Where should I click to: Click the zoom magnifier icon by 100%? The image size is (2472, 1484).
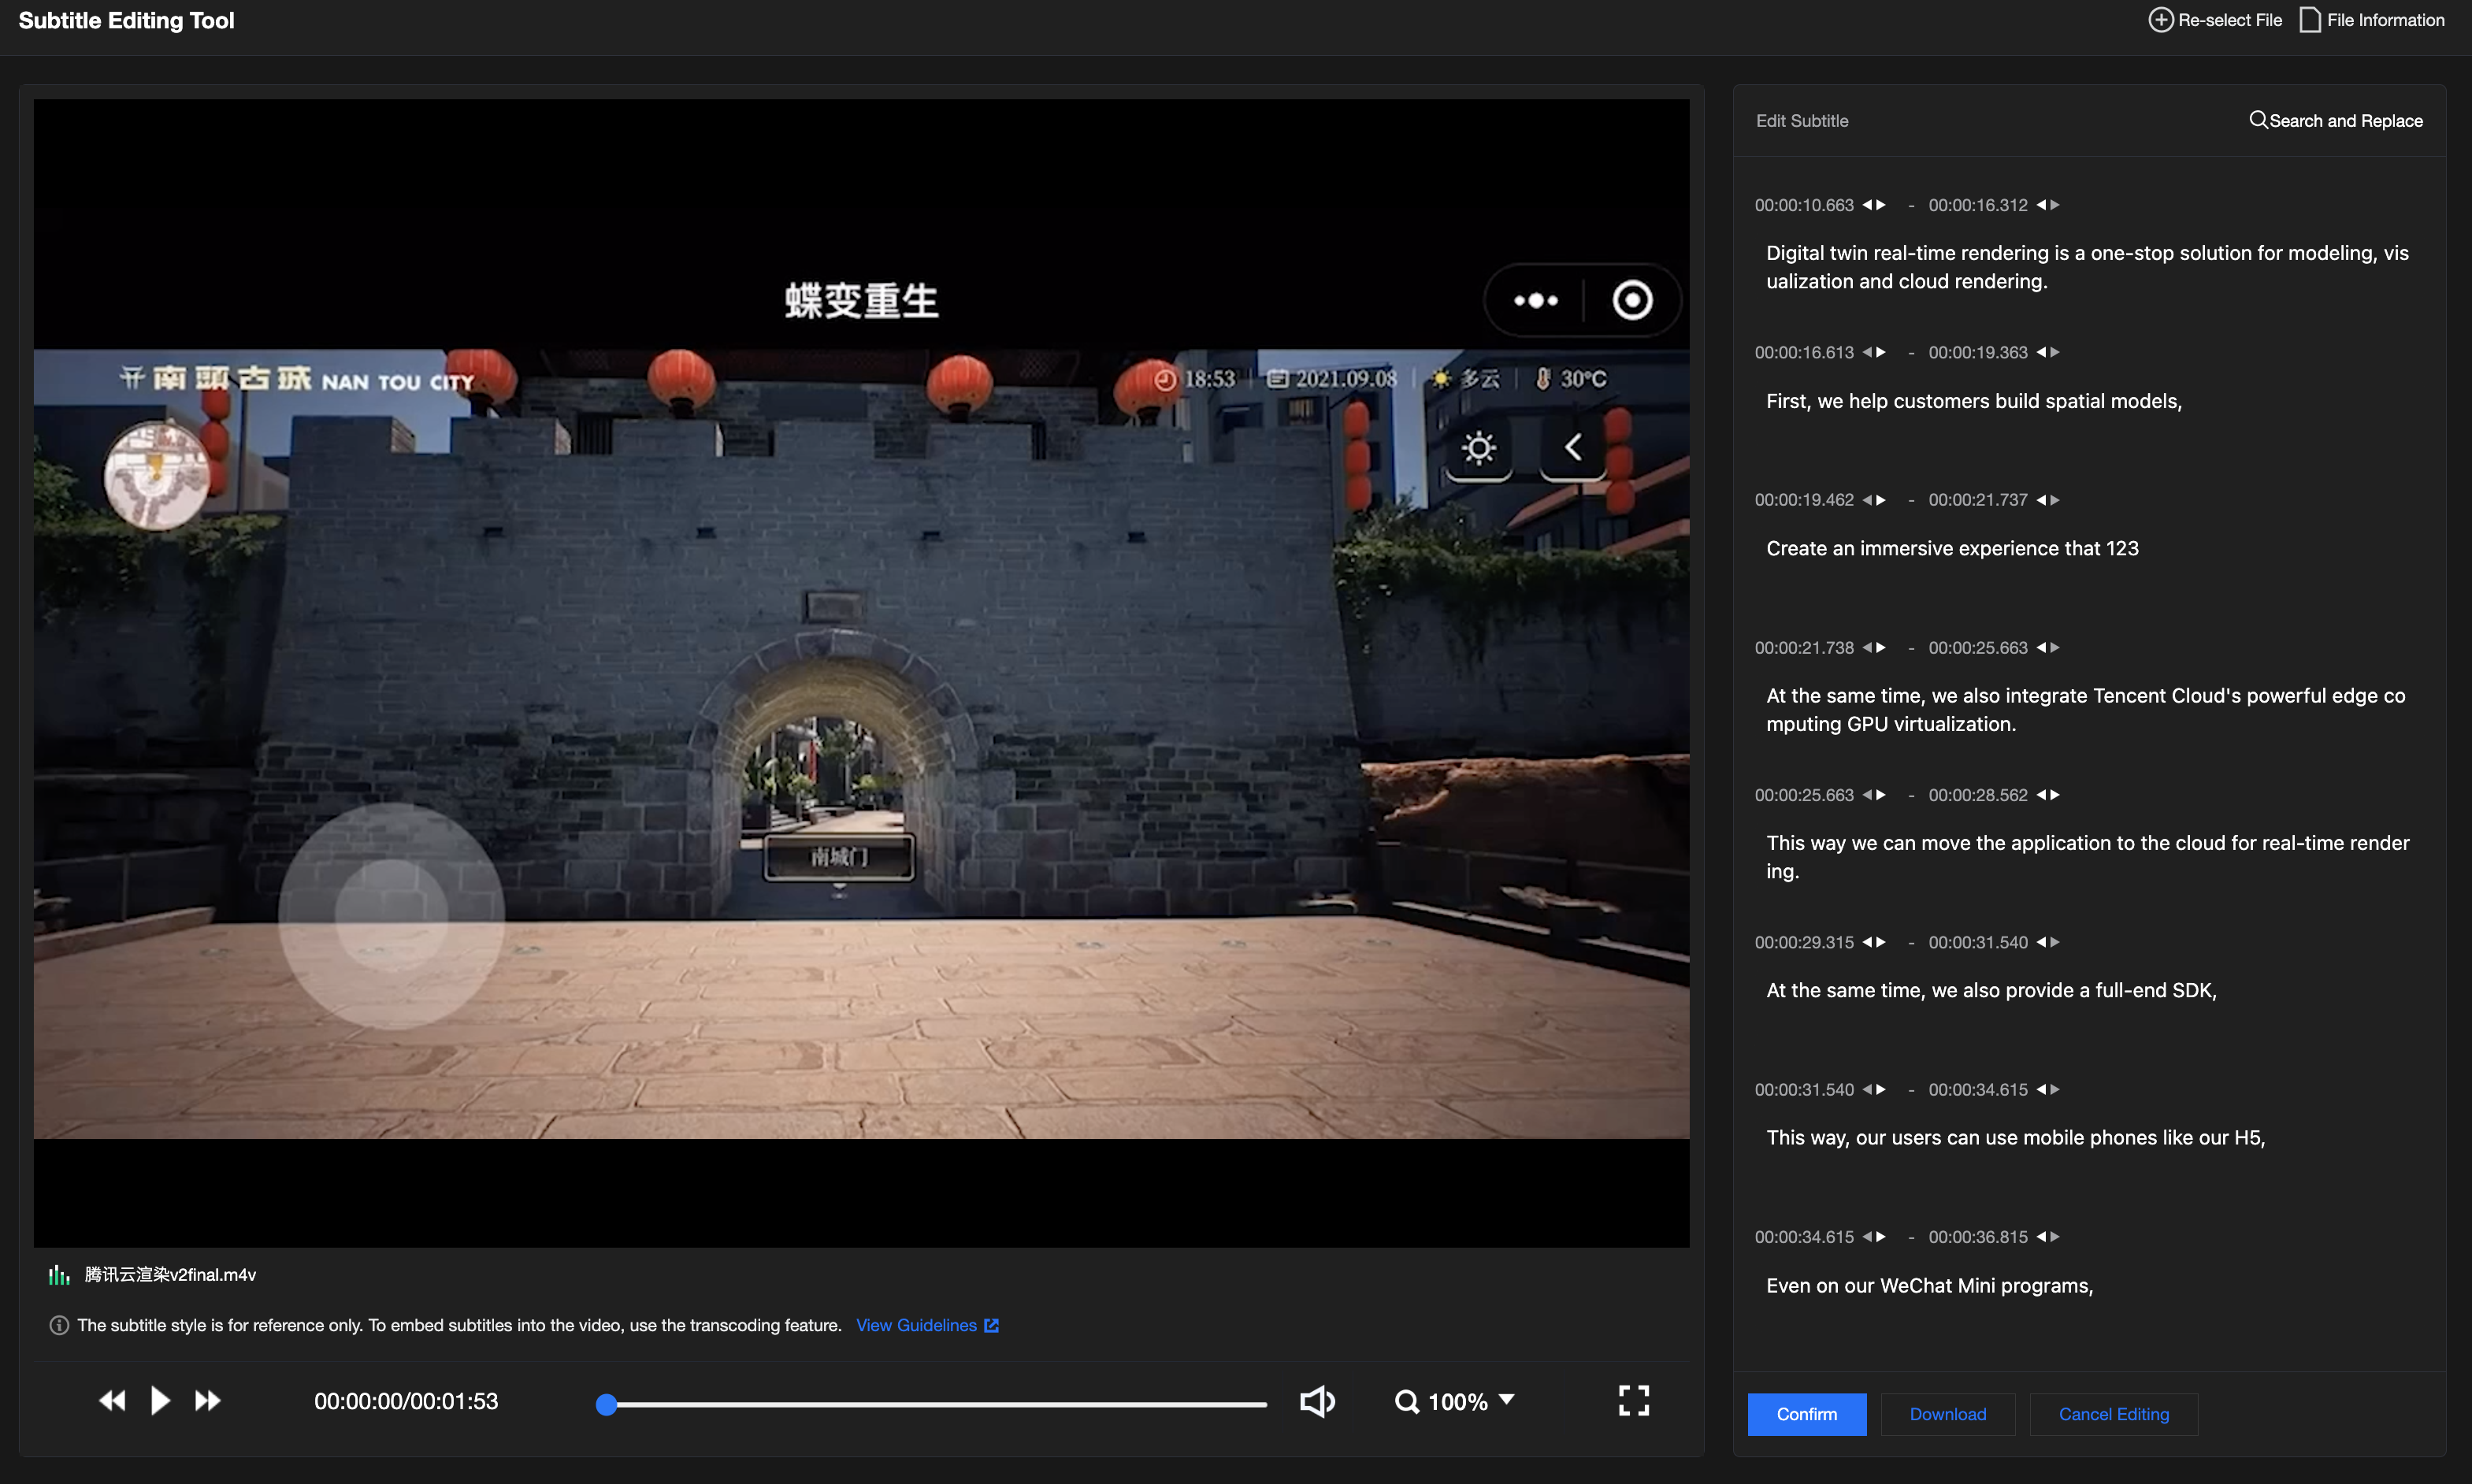click(1406, 1401)
